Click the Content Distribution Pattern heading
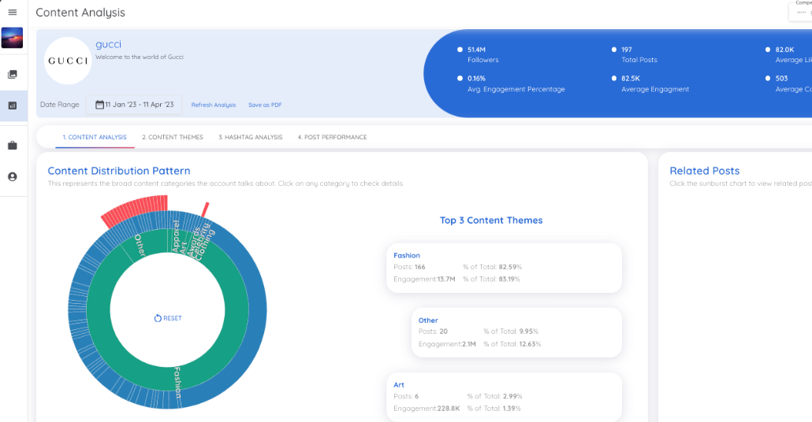 tap(119, 171)
